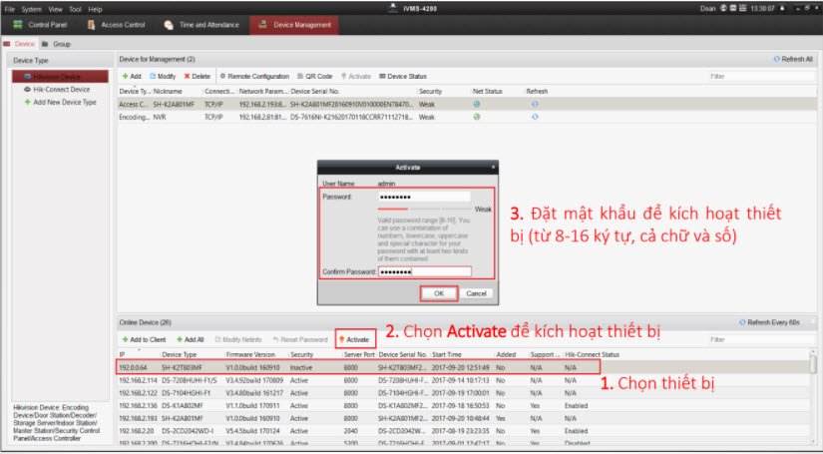Viewport: 823px width, 454px height.
Task: Click Cancel in Activate dialog
Action: (x=476, y=294)
